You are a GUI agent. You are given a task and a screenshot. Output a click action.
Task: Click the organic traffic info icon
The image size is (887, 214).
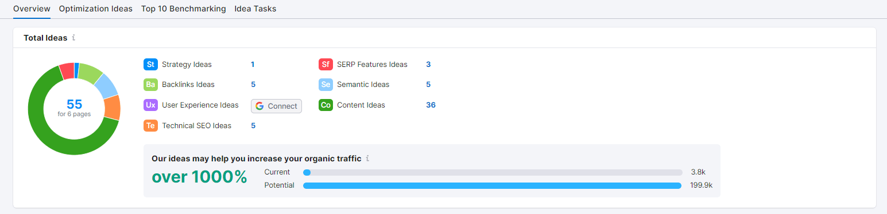pyautogui.click(x=367, y=158)
